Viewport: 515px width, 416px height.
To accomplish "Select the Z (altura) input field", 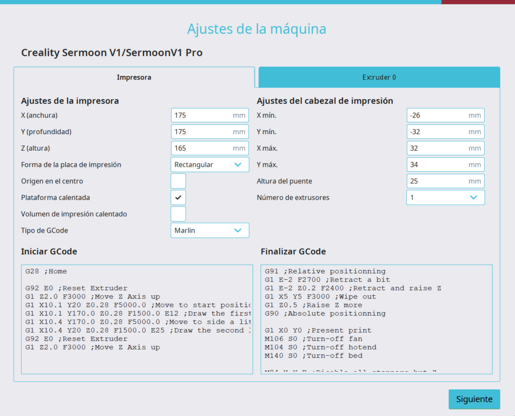I will (x=201, y=148).
